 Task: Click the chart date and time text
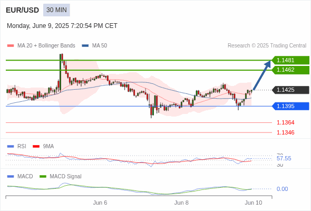coord(62,26)
